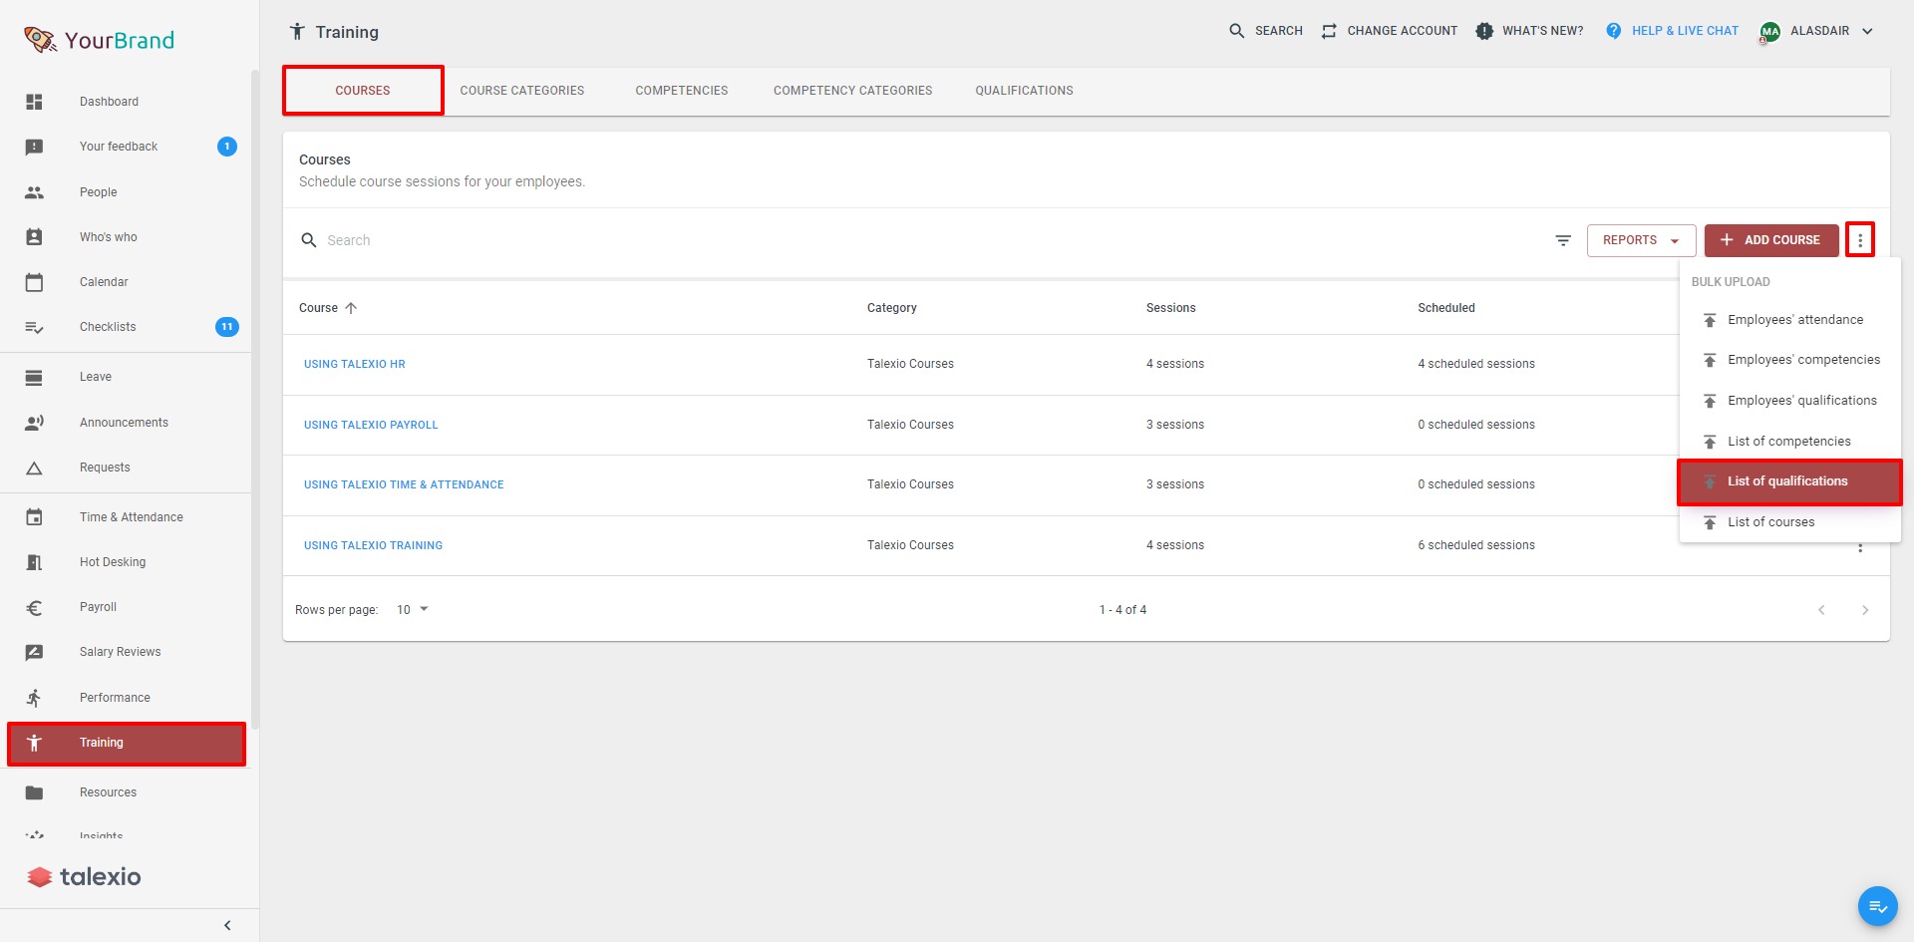Expand the Alasdair account menu chevron

coord(1867,31)
